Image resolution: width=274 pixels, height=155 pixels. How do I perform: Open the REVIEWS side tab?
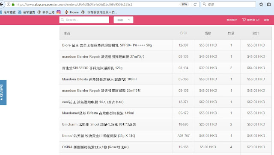(3, 92)
